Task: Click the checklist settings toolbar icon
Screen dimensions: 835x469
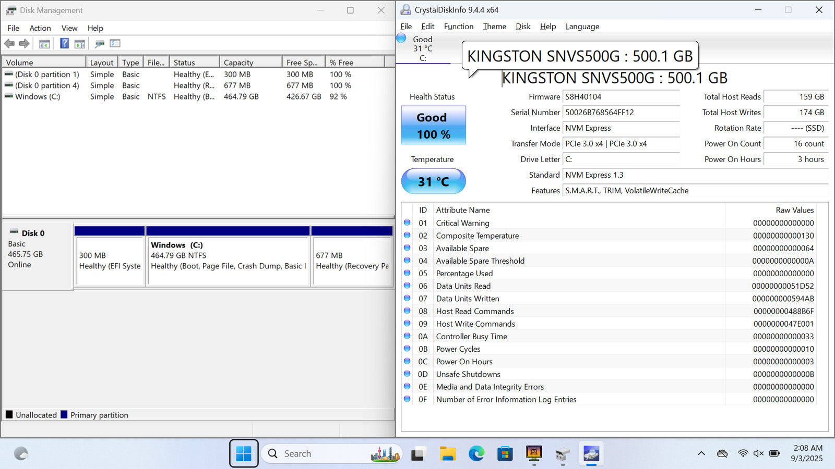Action: [x=115, y=43]
